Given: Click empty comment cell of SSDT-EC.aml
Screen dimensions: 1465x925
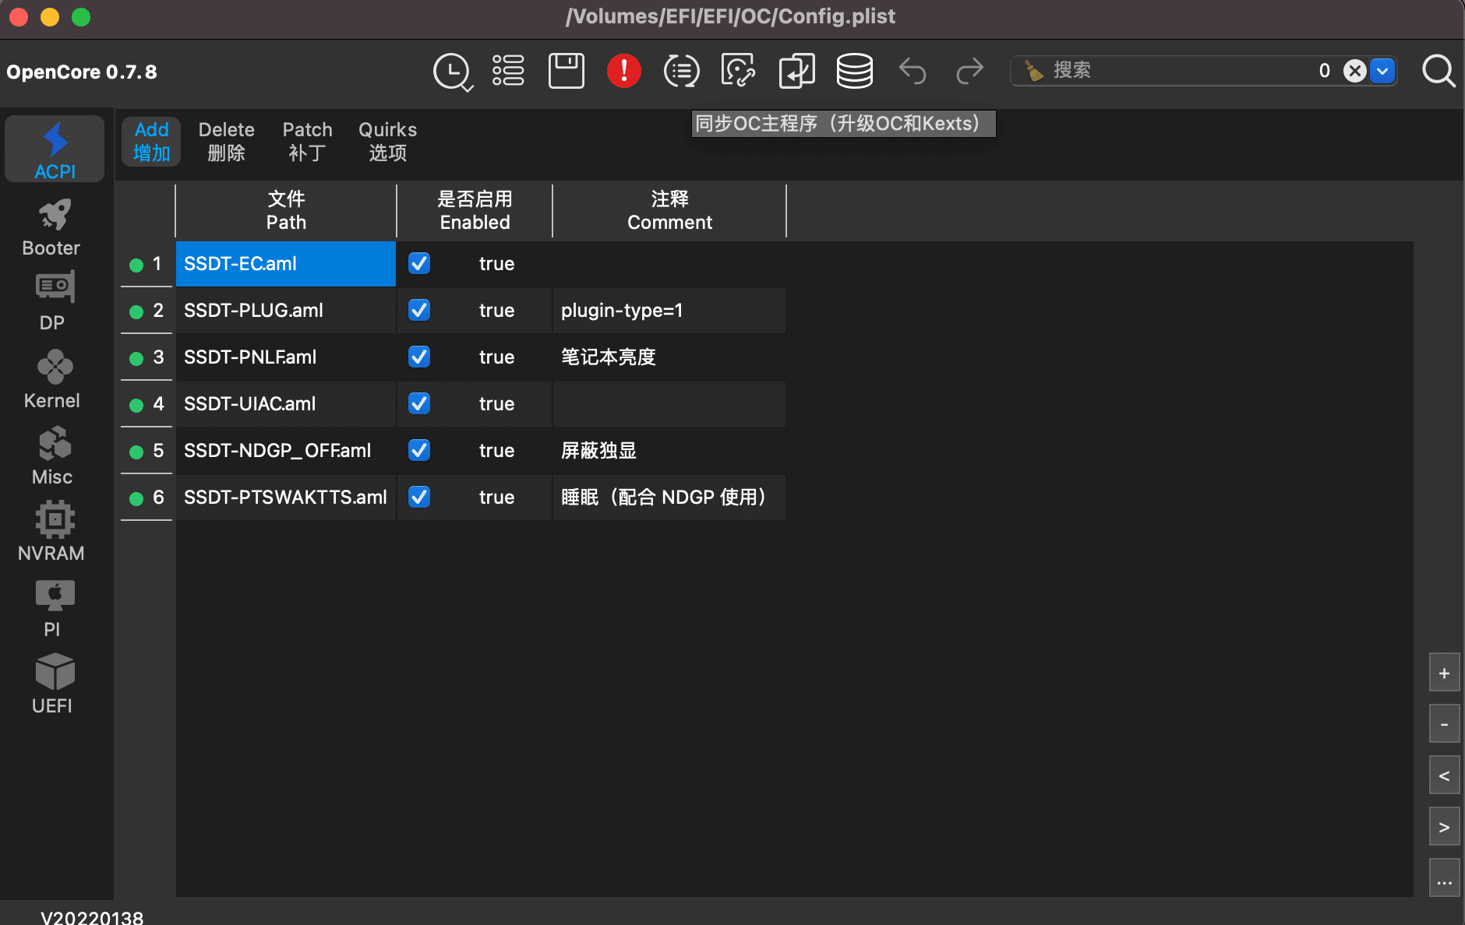Looking at the screenshot, I should (669, 263).
